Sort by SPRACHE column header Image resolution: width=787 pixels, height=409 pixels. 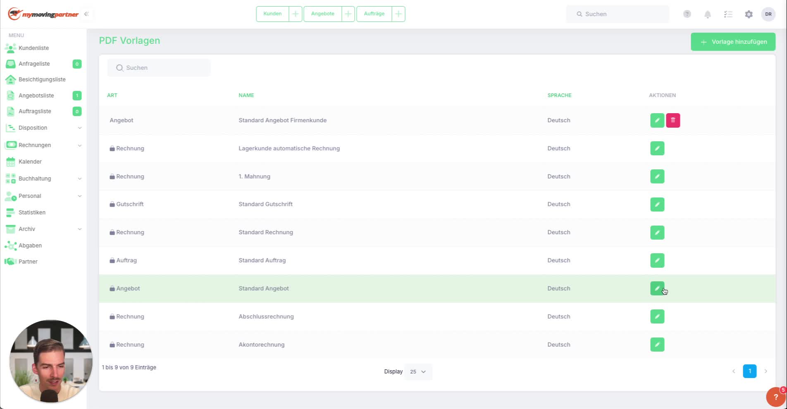[559, 95]
